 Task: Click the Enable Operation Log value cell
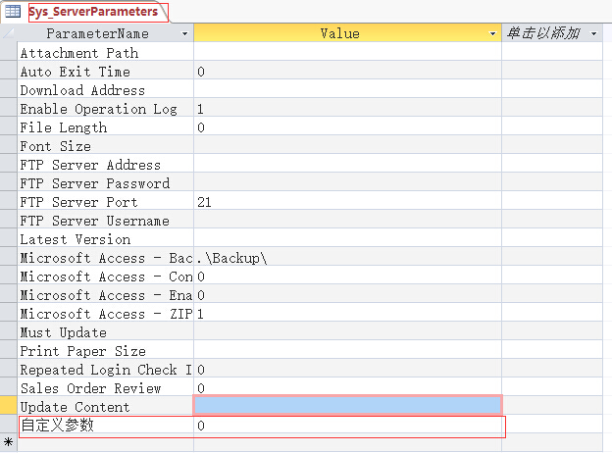[347, 109]
